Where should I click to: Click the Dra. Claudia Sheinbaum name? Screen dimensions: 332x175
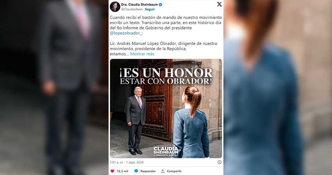click(x=139, y=4)
